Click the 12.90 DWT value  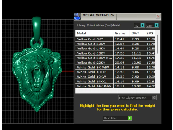click(136, 63)
